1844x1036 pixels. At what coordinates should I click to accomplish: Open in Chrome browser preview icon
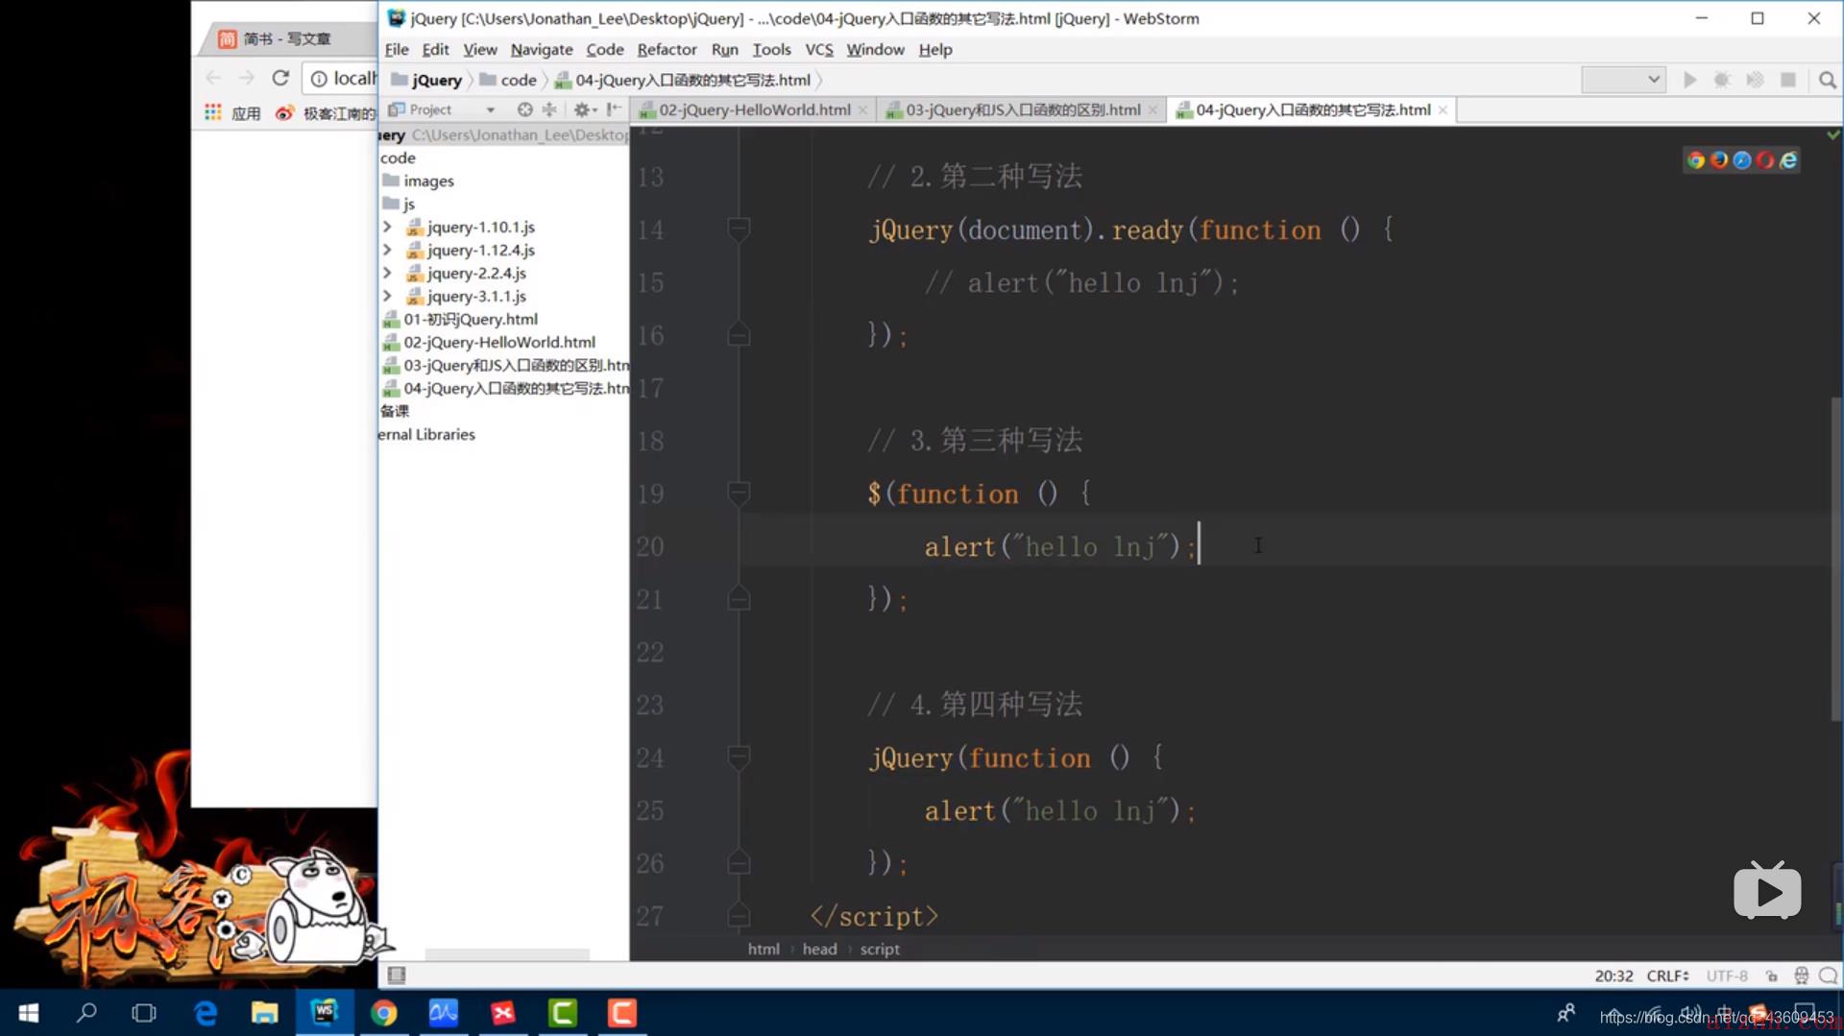point(1696,160)
